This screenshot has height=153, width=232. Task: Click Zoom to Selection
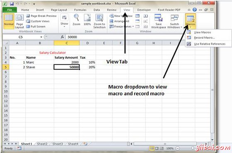[99, 21]
